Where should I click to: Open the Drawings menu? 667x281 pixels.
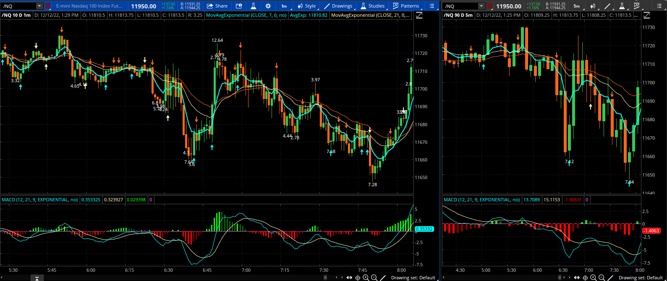[338, 6]
